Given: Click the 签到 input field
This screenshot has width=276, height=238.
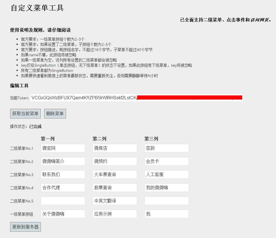Looking at the screenshot, I should pos(167,148).
